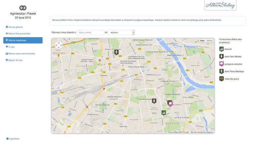Click the 'Wpisz adres' address field

click(x=91, y=32)
